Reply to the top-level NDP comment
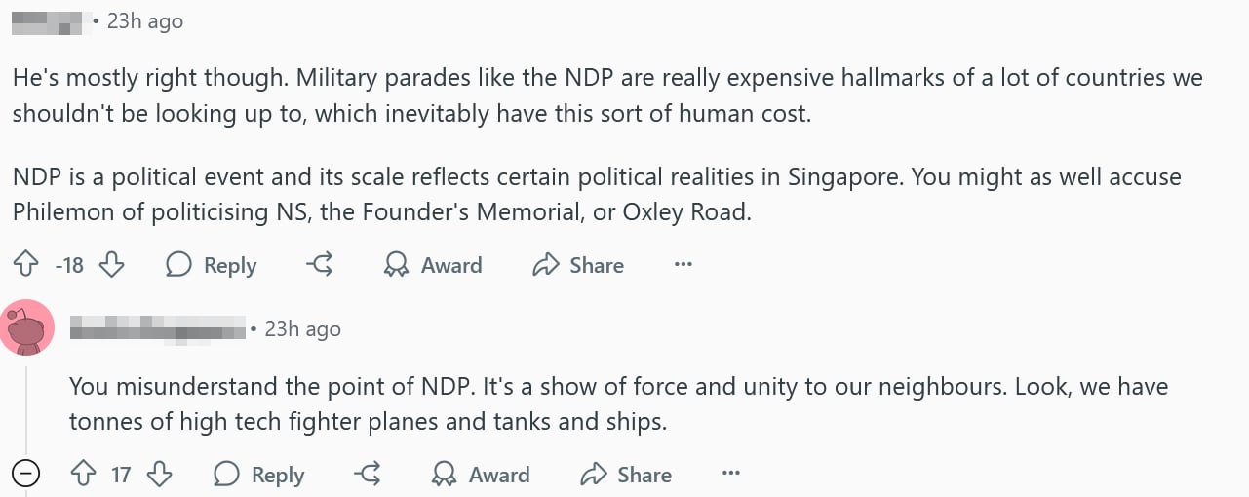This screenshot has height=497, width=1249. [212, 265]
